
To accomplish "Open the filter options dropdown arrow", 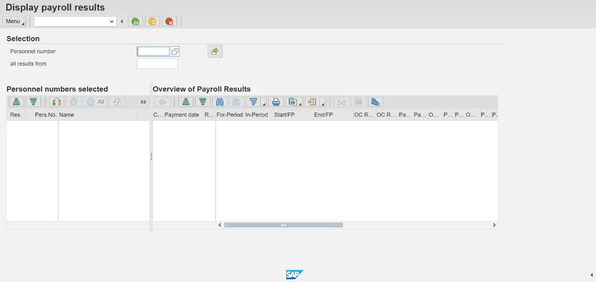I will pos(264,102).
